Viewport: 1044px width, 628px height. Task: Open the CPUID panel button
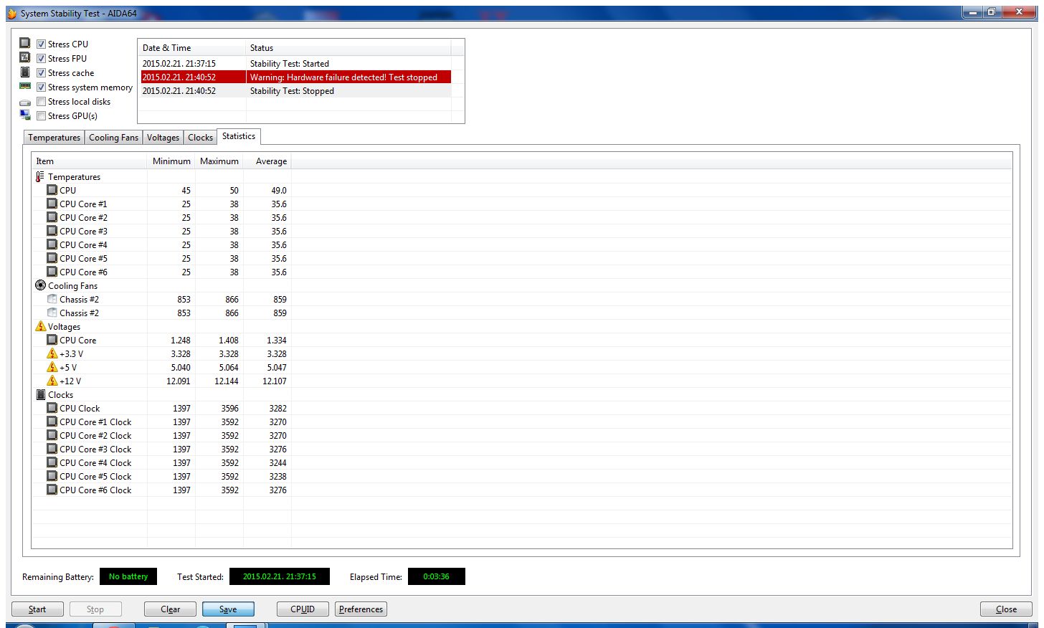click(303, 609)
